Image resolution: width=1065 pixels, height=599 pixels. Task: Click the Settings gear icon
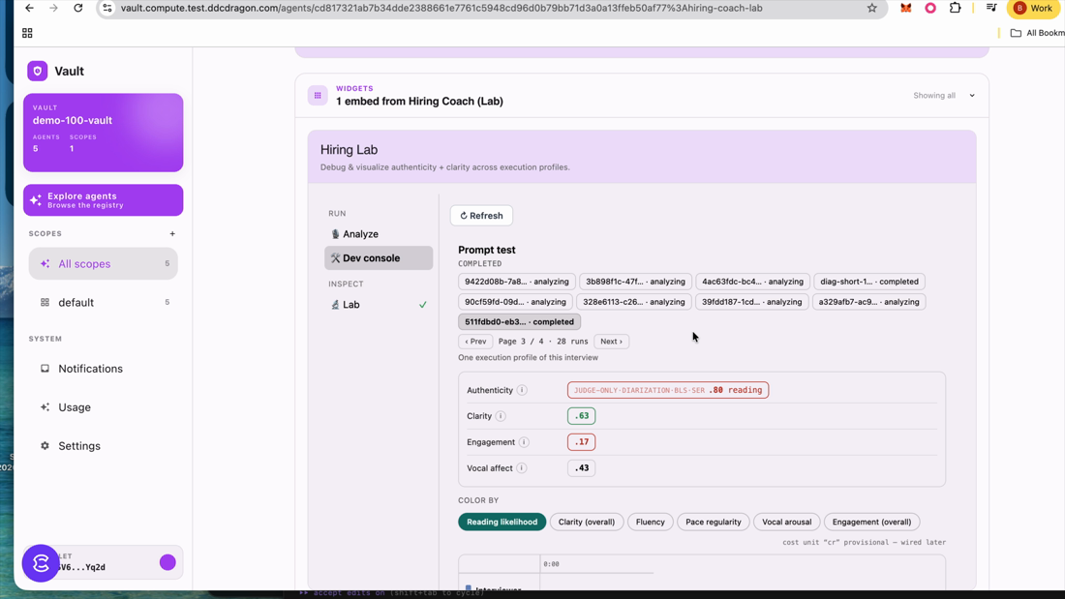pos(45,446)
